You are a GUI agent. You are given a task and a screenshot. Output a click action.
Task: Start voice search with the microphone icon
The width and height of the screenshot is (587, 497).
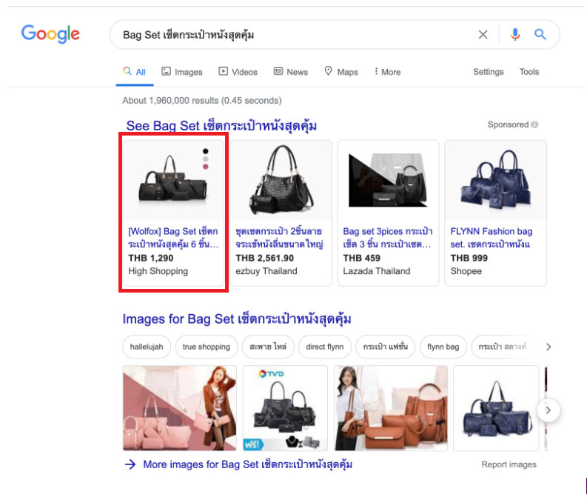[x=515, y=35]
